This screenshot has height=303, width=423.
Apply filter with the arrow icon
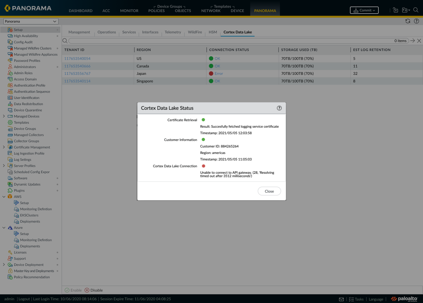coord(412,41)
